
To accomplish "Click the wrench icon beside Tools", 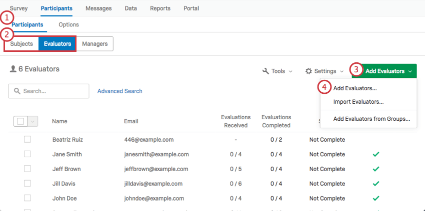I will [265, 71].
